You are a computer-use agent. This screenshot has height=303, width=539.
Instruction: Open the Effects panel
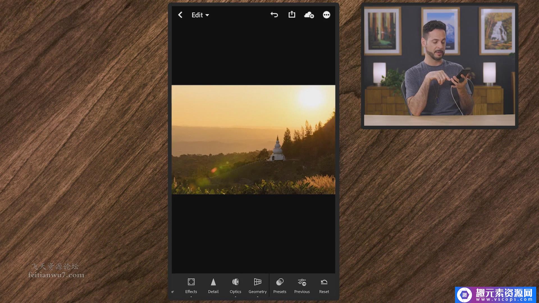(x=191, y=286)
